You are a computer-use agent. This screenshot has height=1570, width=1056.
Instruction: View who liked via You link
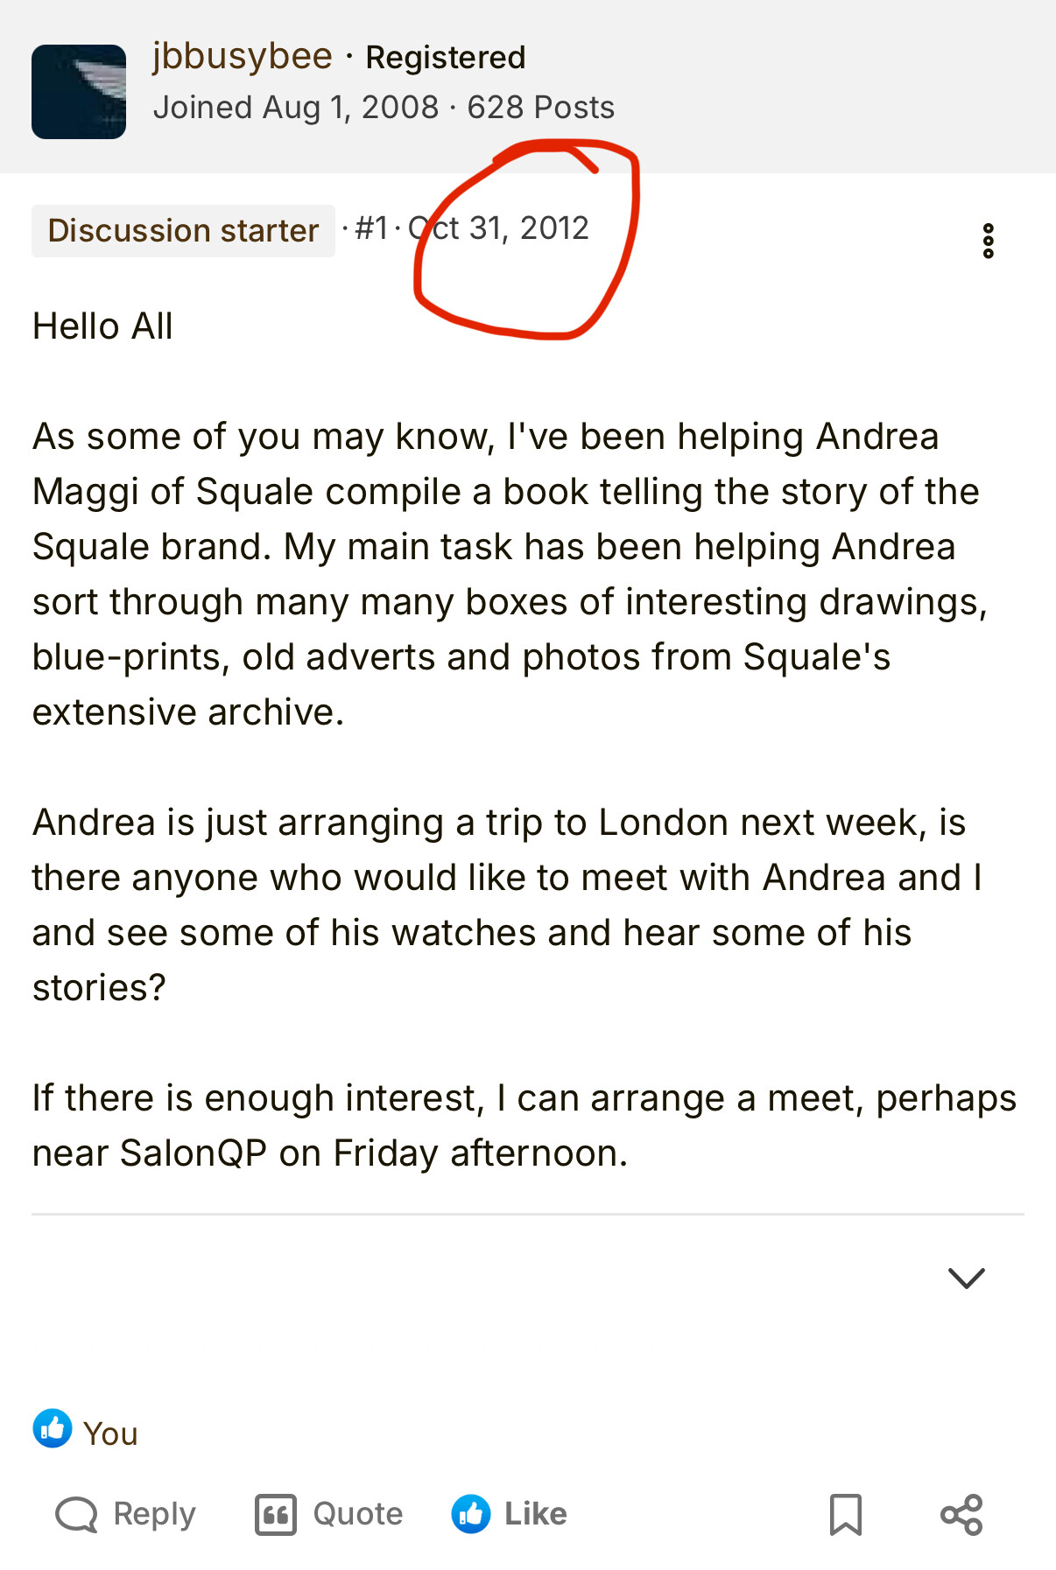click(110, 1433)
